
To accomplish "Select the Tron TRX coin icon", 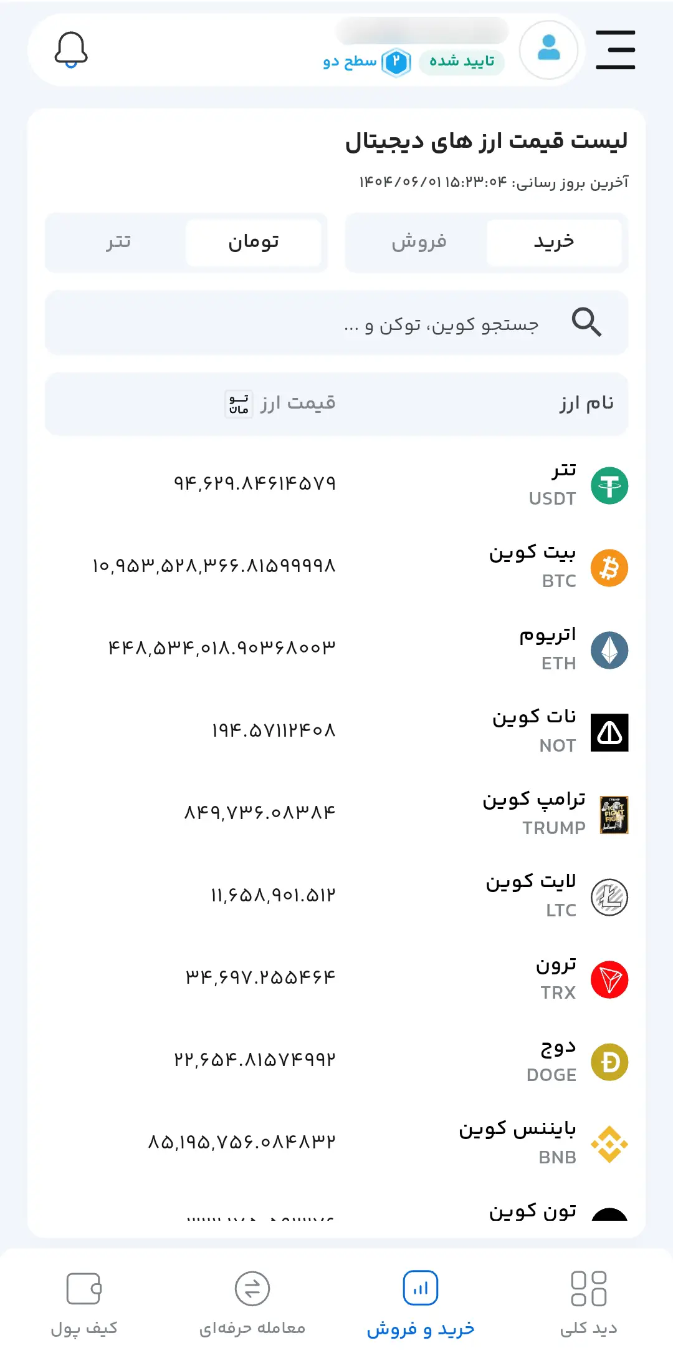I will [x=609, y=979].
